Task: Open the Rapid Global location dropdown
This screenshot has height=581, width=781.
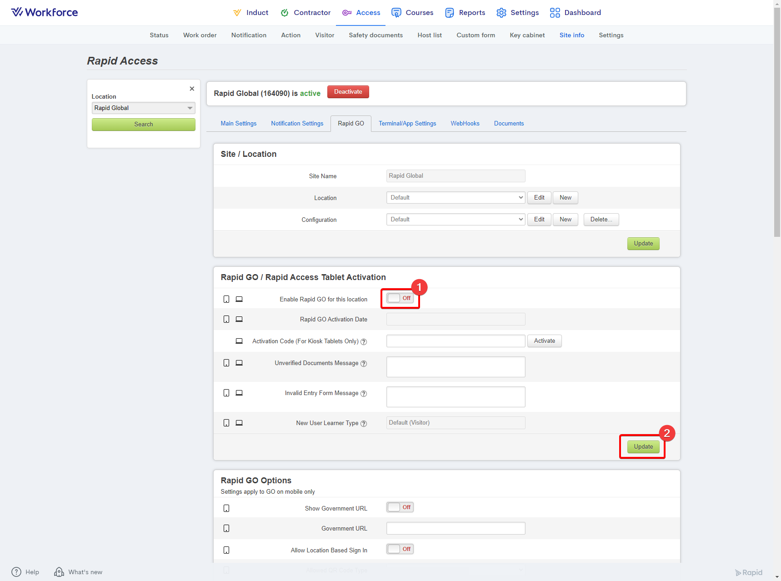Action: pos(144,108)
